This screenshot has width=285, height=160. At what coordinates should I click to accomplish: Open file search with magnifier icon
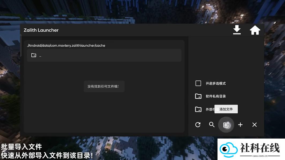(x=212, y=125)
